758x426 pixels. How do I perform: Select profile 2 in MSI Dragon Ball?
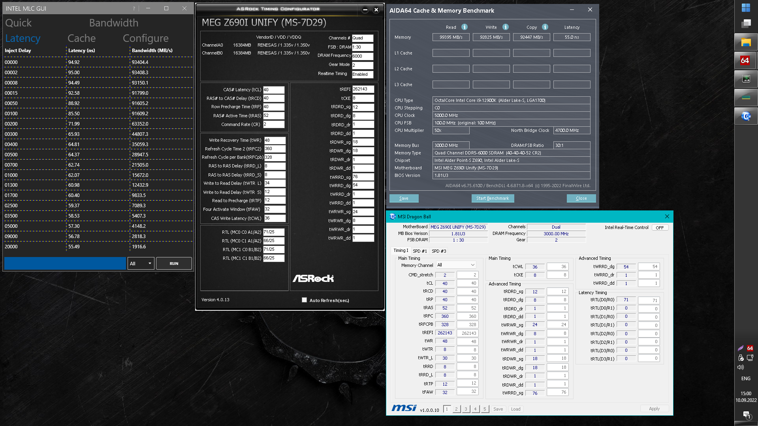coord(456,409)
